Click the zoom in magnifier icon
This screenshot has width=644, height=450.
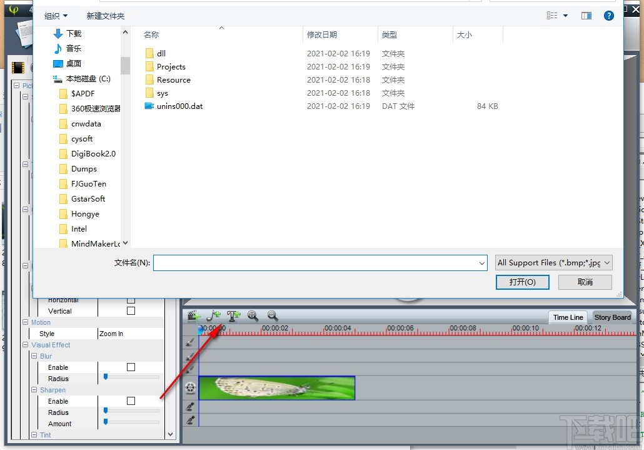(x=252, y=316)
